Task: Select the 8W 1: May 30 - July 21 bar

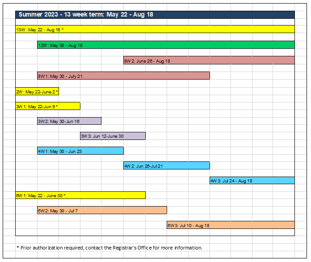Action: point(123,76)
